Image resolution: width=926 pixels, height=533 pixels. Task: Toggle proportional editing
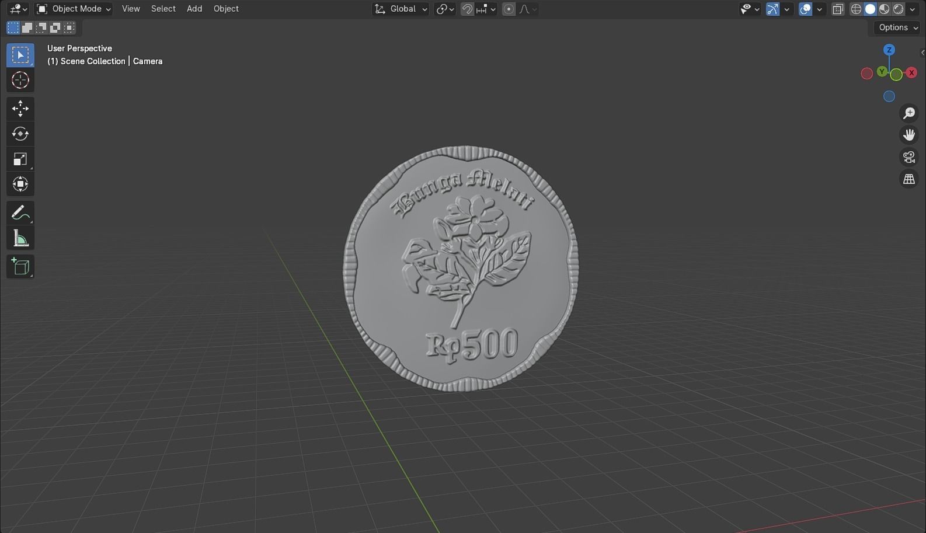pos(509,9)
